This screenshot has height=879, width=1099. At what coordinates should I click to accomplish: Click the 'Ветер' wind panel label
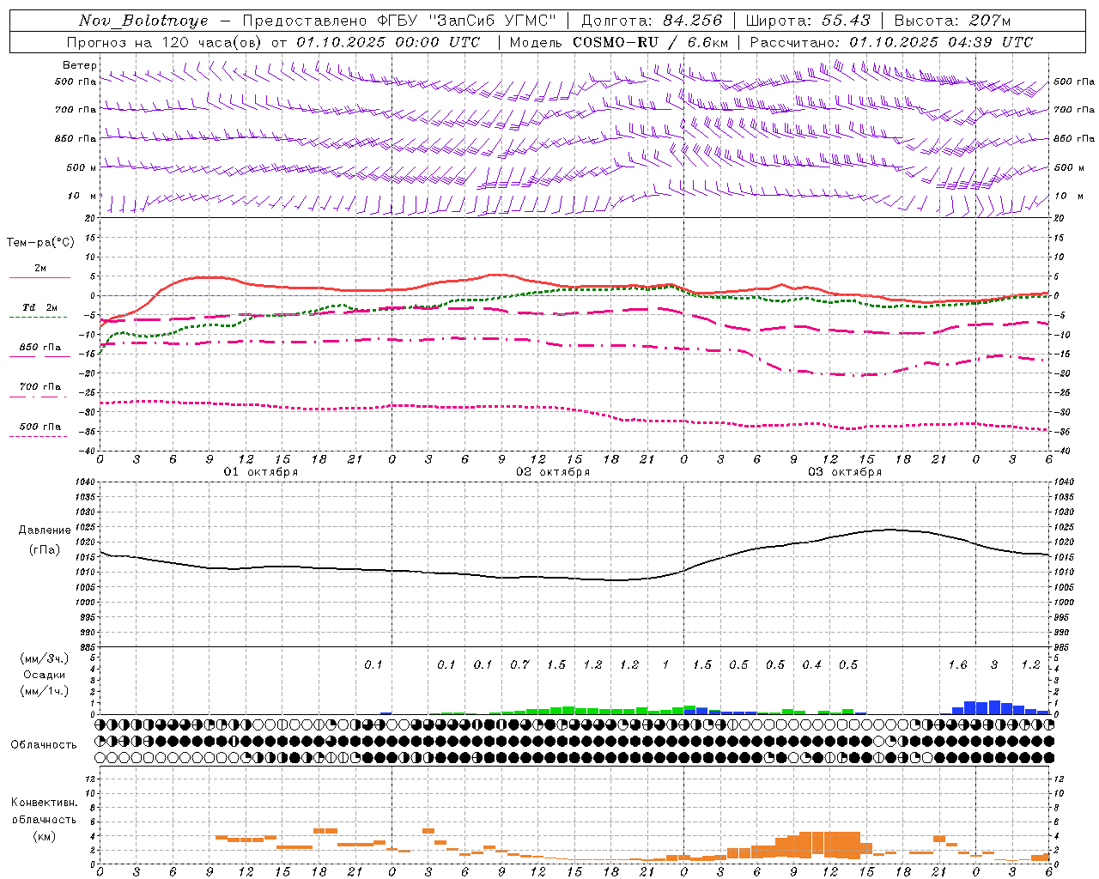(x=80, y=65)
